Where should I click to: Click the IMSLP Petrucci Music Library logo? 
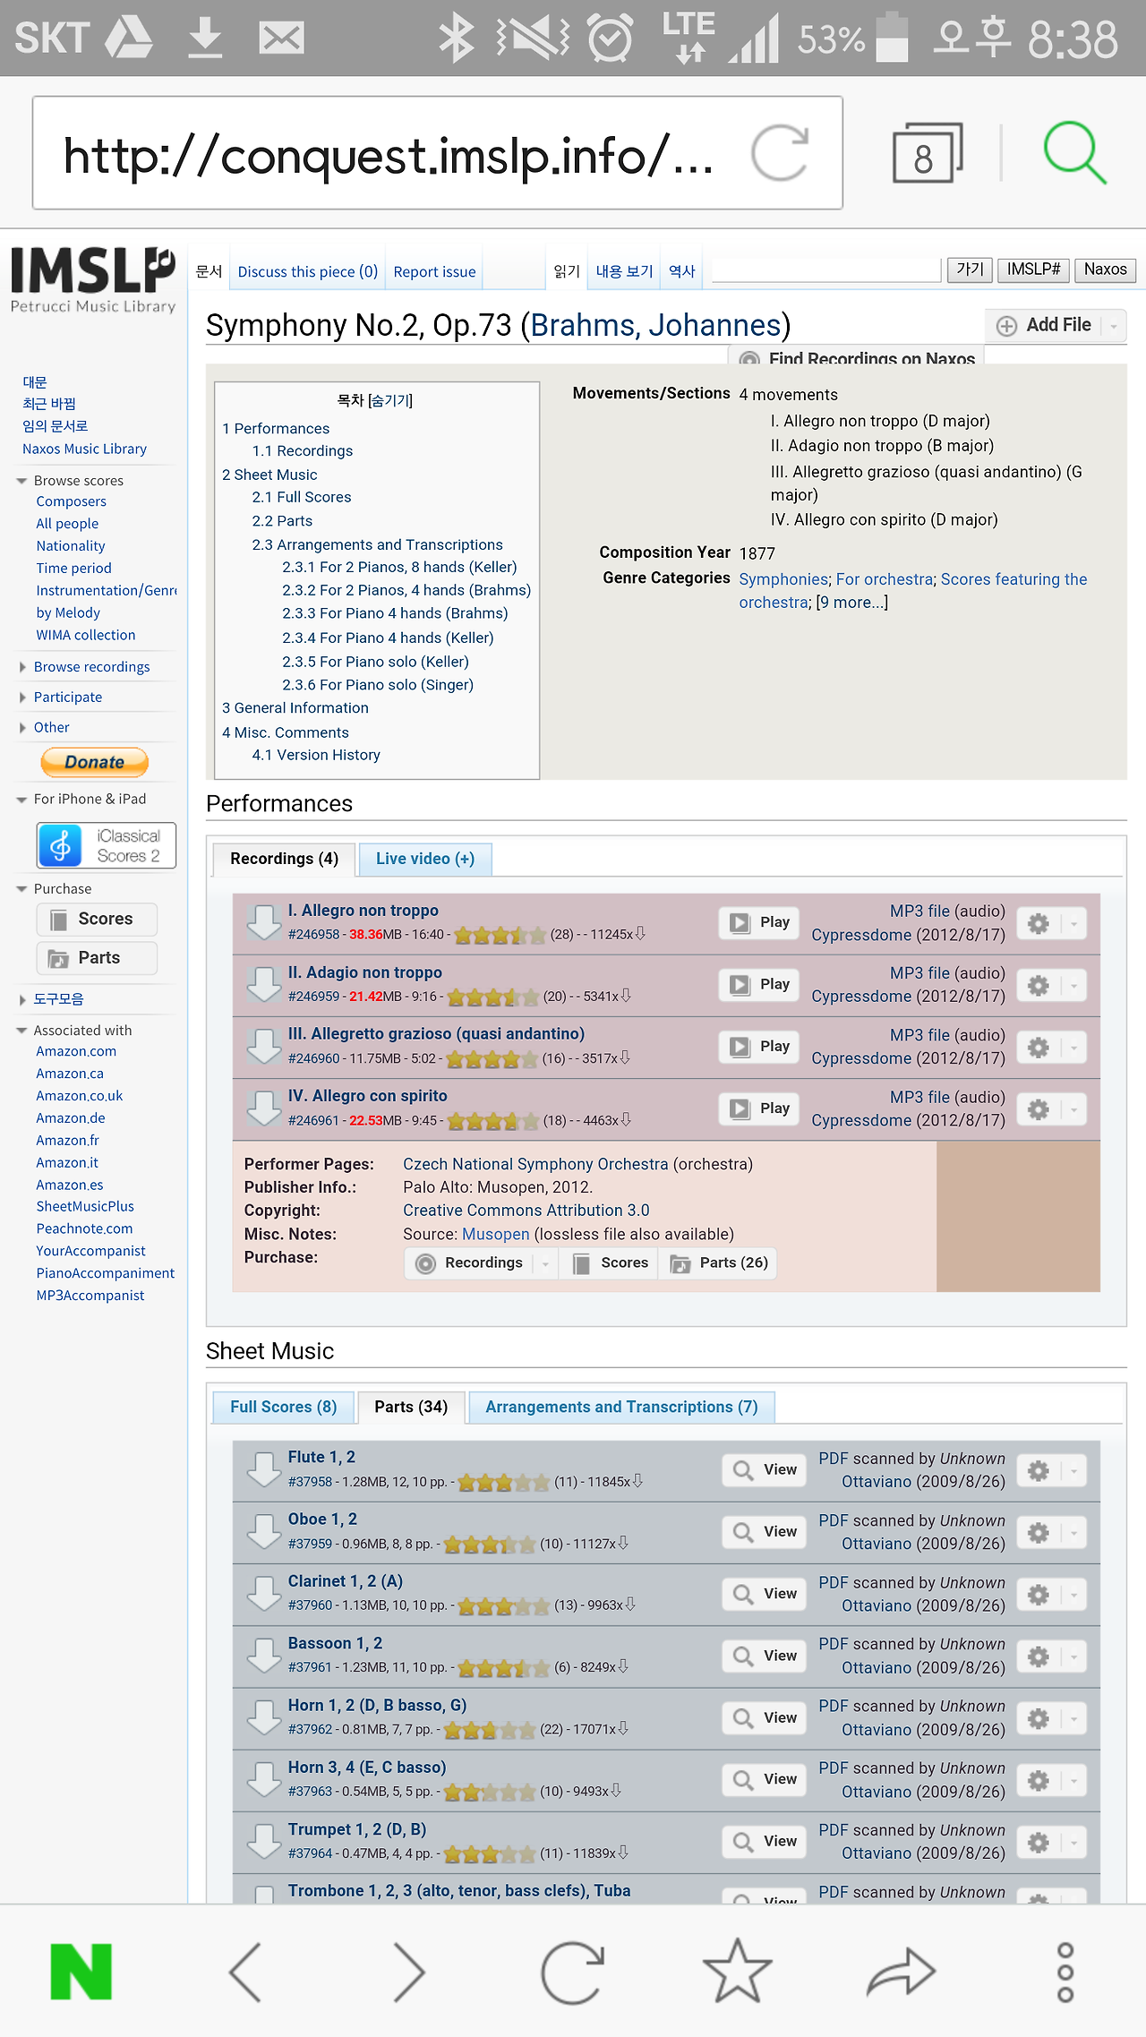coord(93,280)
